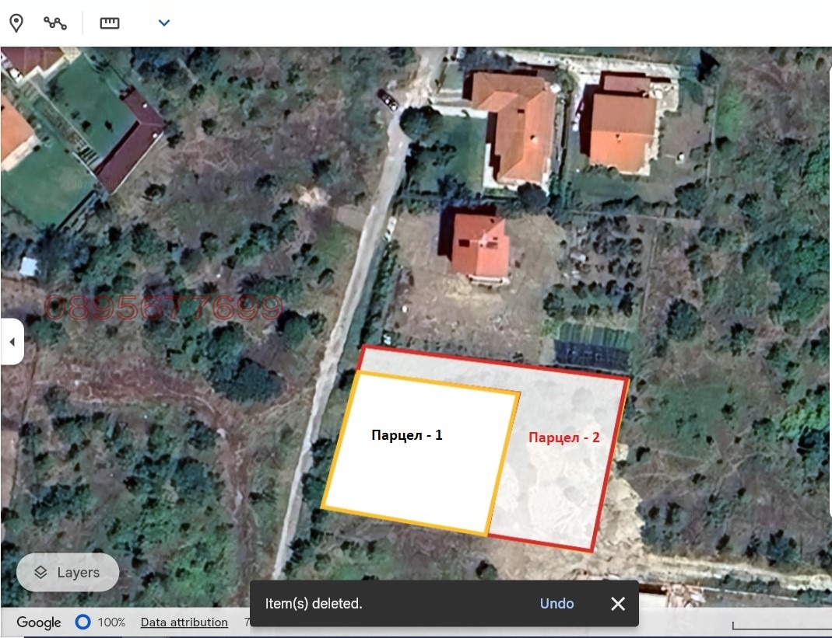Click the map scale bar
This screenshot has height=638, width=832.
pos(778,626)
